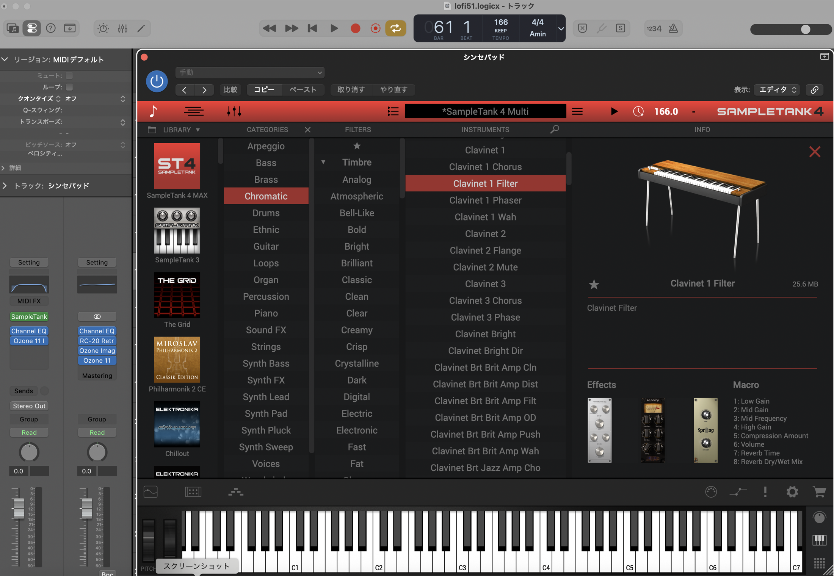Viewport: 834px width, 576px height.
Task: Toggle the plugin link chain icon
Action: [815, 90]
